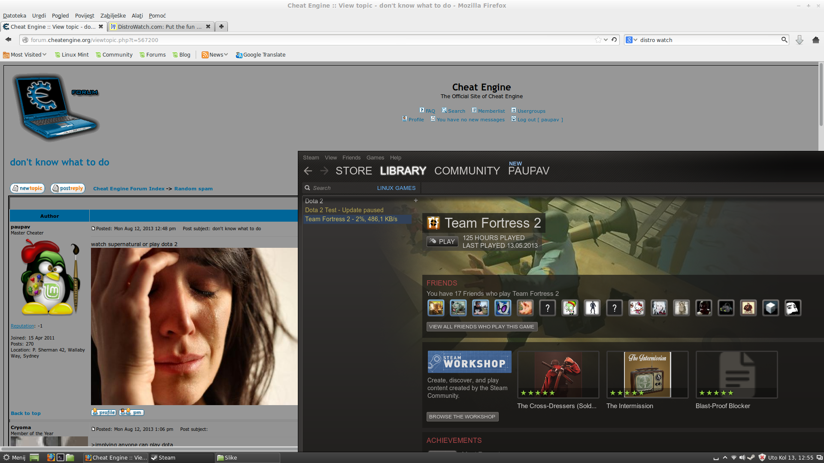This screenshot has height=463, width=824.
Task: Open the PAUPAV profile tab in Steam
Action: pyautogui.click(x=529, y=171)
